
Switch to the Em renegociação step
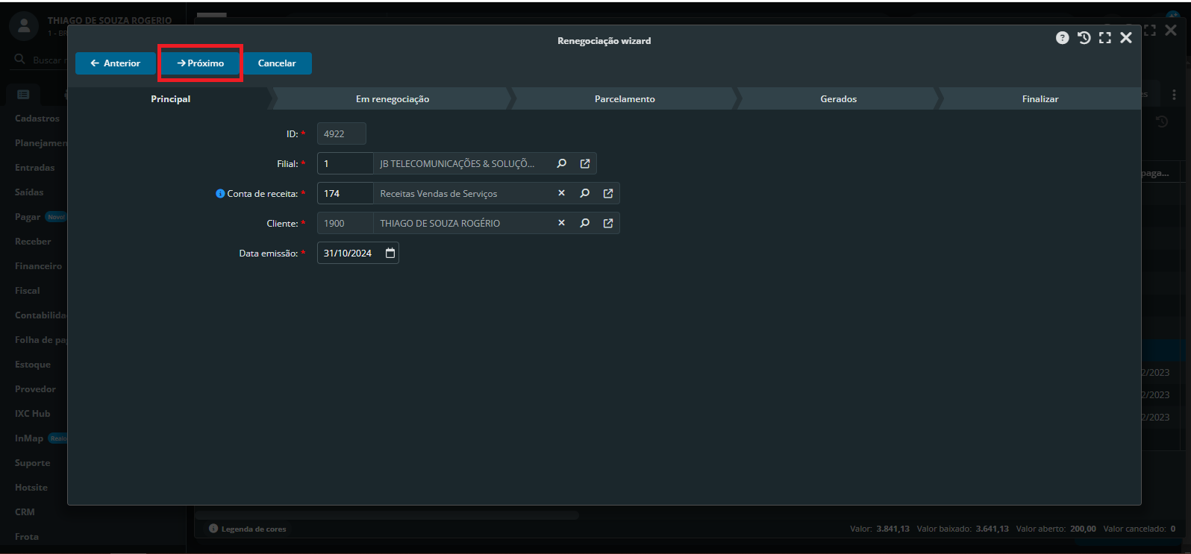393,99
